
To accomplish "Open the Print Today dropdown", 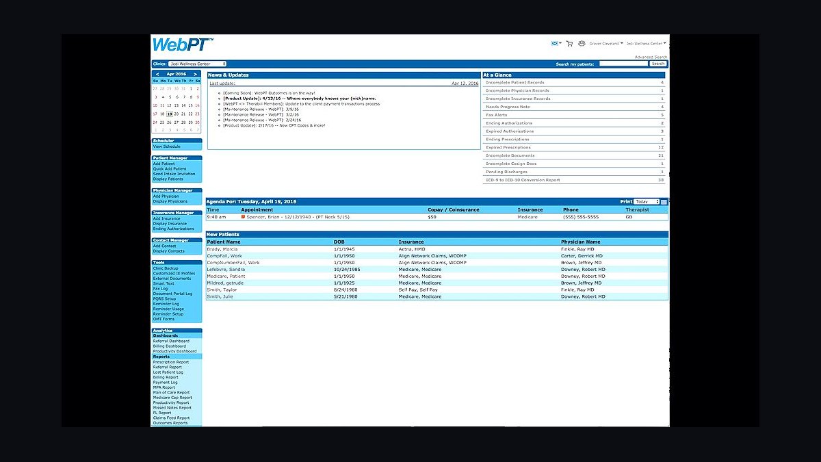I will click(x=647, y=202).
